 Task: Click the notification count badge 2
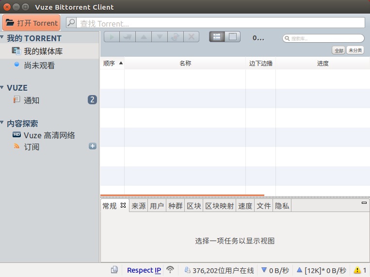click(92, 99)
